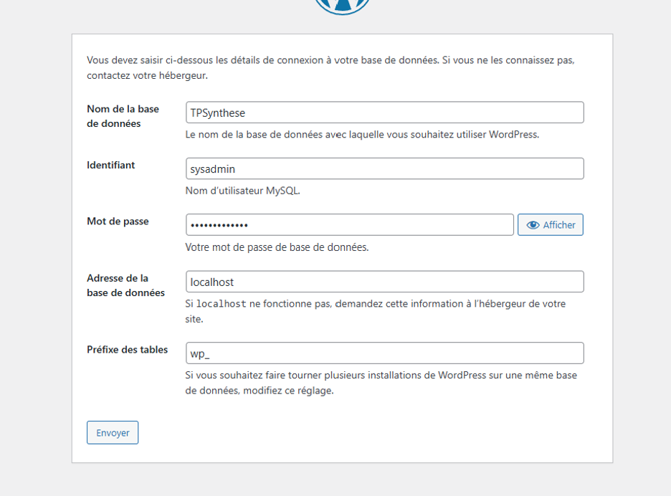Click the "Nom d'utilisateur MySQL." hint text
Screen dimensions: 671x496
(242, 191)
